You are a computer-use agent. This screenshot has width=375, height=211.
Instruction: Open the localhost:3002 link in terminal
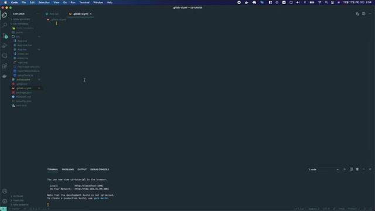tap(88, 186)
